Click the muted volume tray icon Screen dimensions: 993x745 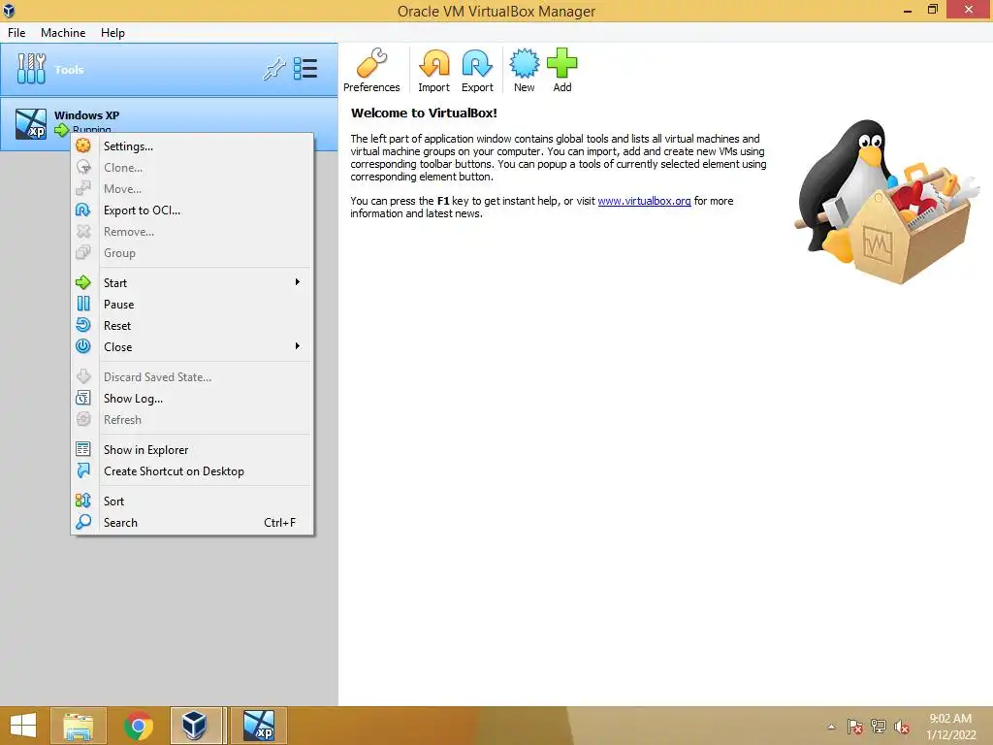coord(902,727)
